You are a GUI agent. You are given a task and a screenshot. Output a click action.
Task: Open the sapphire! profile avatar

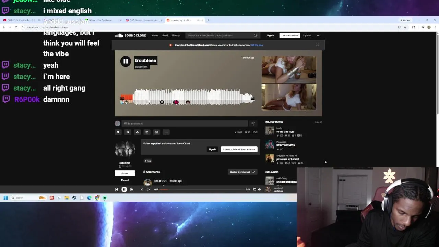(x=125, y=150)
